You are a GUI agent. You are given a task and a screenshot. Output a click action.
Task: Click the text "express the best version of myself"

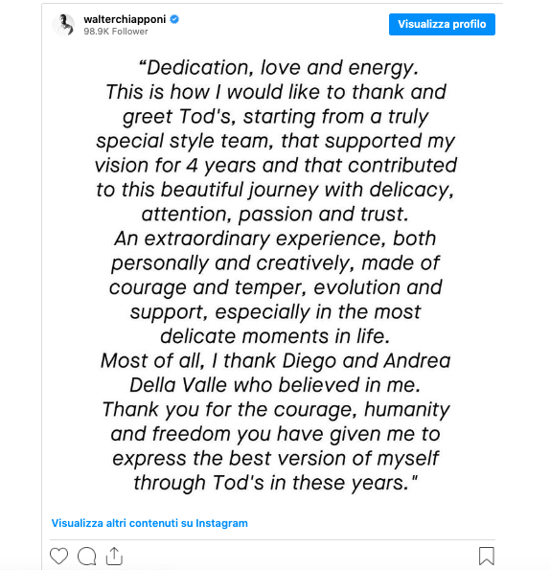pyautogui.click(x=276, y=459)
